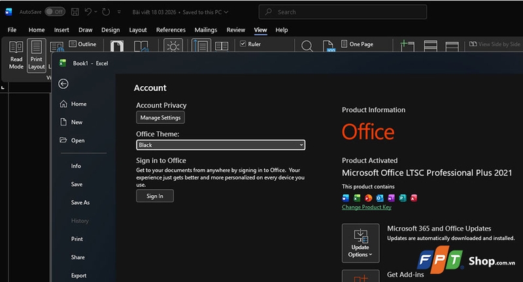This screenshot has height=282, width=523.
Task: Follow the Change Product Key link
Action: (x=367, y=207)
